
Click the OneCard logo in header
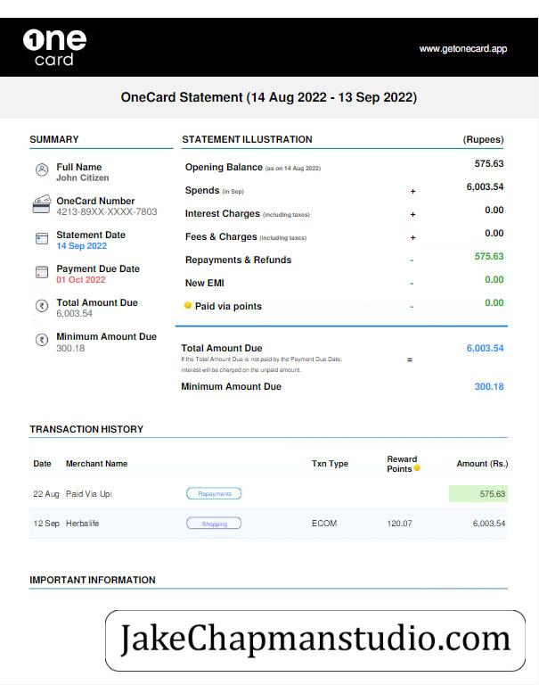(x=54, y=47)
